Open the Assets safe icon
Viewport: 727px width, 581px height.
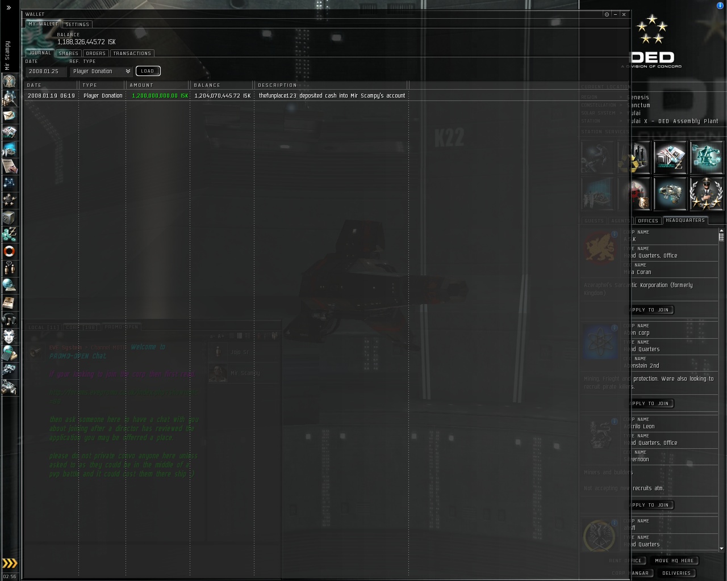point(10,217)
